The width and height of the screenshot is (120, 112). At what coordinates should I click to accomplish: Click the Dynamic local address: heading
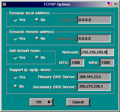[30, 13]
